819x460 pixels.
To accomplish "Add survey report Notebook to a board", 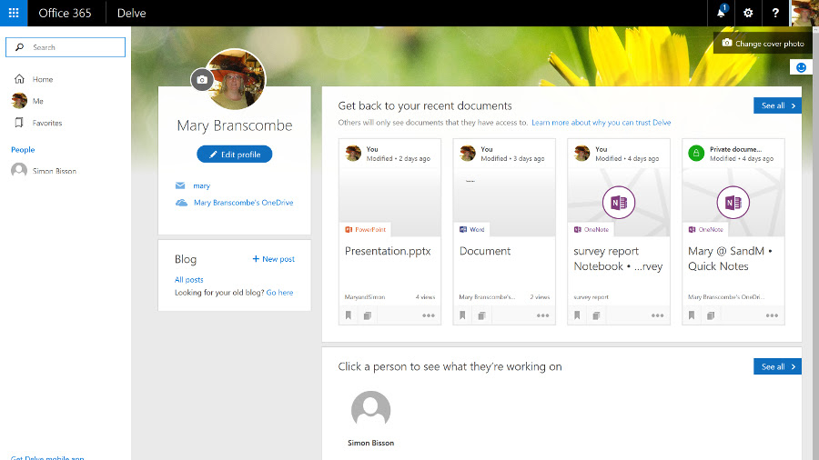I will [x=596, y=315].
